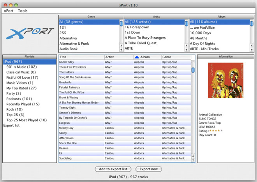Click the xPort logo

pyautogui.click(x=30, y=33)
